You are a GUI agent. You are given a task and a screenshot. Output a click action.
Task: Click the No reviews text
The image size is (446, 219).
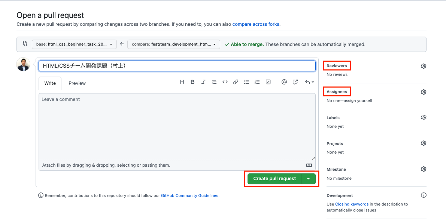click(x=337, y=74)
